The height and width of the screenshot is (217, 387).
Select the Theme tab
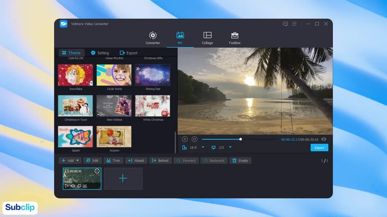click(71, 53)
